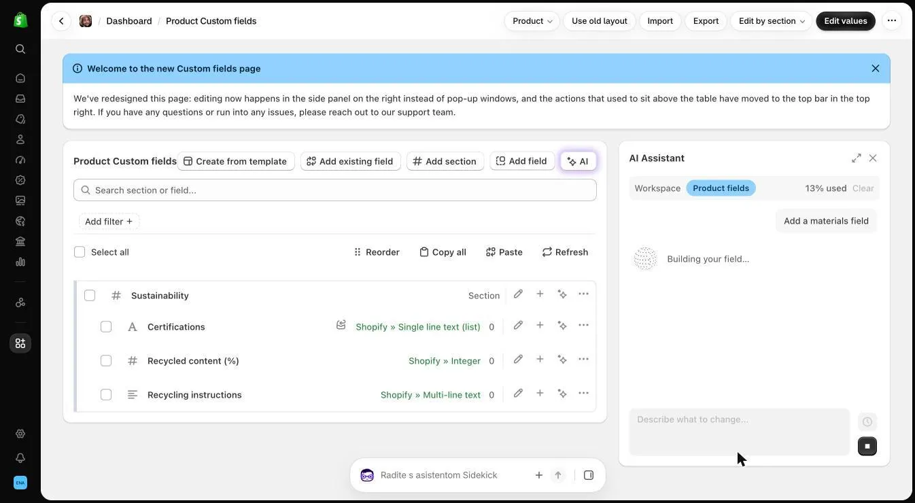The height and width of the screenshot is (503, 915).
Task: Click Create from template
Action: (x=236, y=161)
